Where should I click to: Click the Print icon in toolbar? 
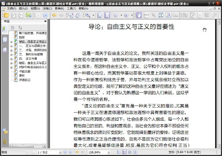(x=21, y=15)
